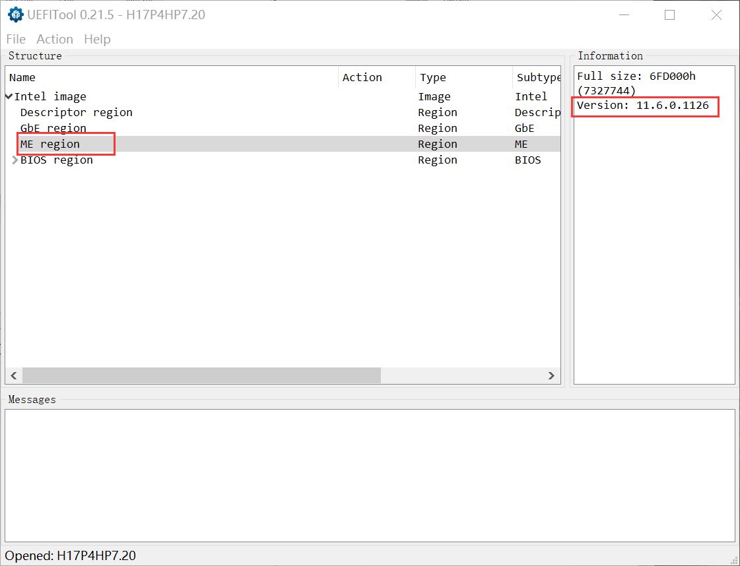Select the GbE region row
Viewport: 740px width, 566px height.
click(x=283, y=128)
